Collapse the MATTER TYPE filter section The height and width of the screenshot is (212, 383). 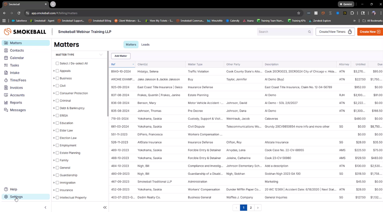(101, 55)
